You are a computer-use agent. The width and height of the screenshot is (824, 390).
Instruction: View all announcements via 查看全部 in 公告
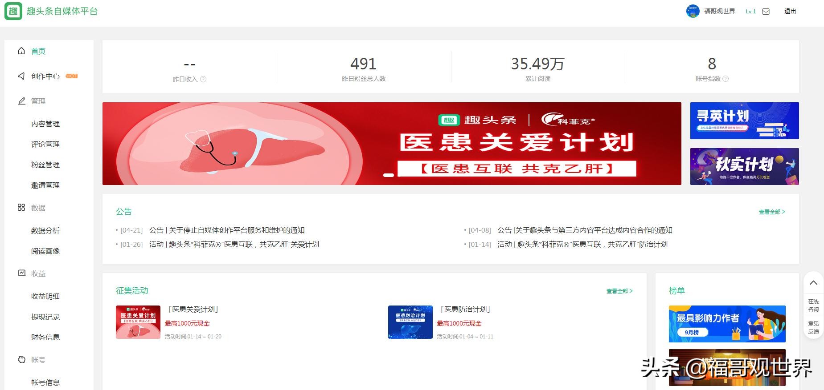[x=771, y=212]
